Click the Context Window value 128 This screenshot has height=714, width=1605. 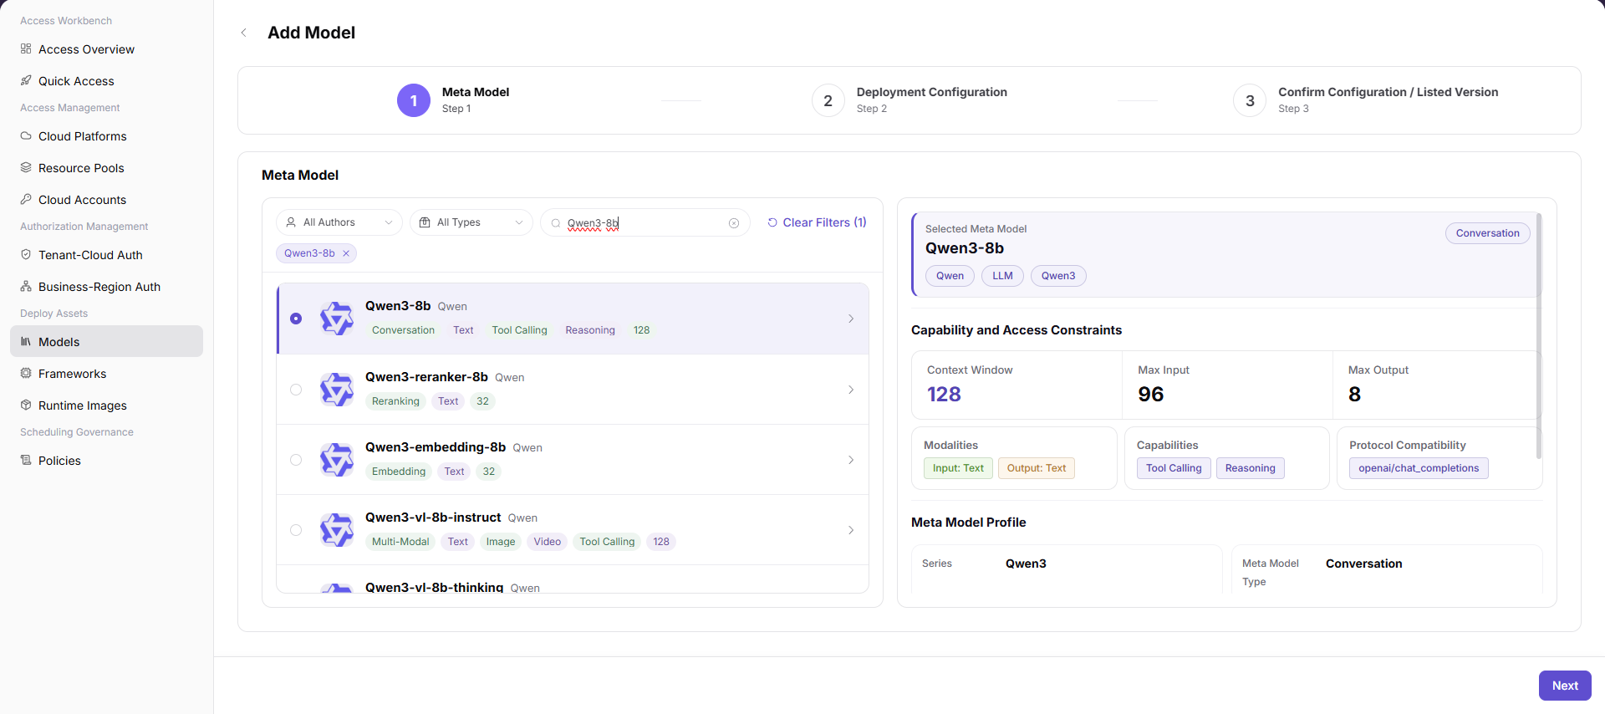944,395
